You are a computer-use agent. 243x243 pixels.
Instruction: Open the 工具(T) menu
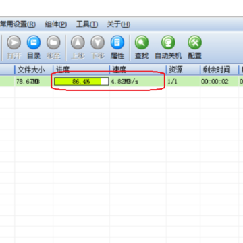pyautogui.click(x=87, y=24)
